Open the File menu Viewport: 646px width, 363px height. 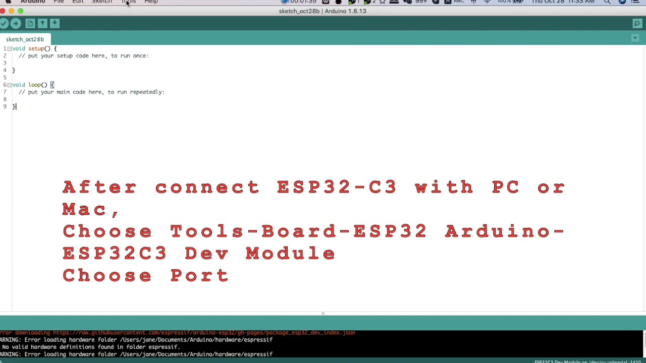point(59,2)
